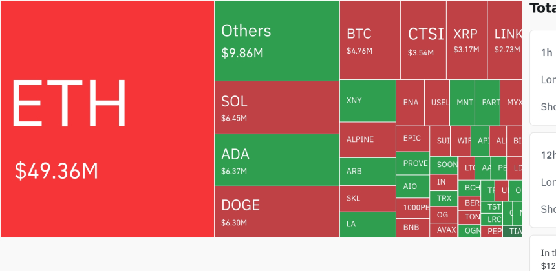Viewport: 556px width, 271px height.
Task: Click the ALPINE heatmap block
Action: pyautogui.click(x=367, y=140)
